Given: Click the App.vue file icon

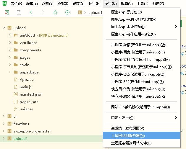Looking at the screenshot, I should pos(16,80).
